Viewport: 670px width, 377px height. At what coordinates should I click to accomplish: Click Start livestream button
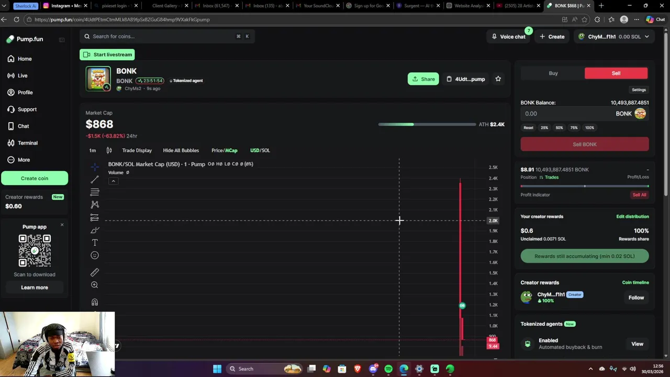[107, 54]
